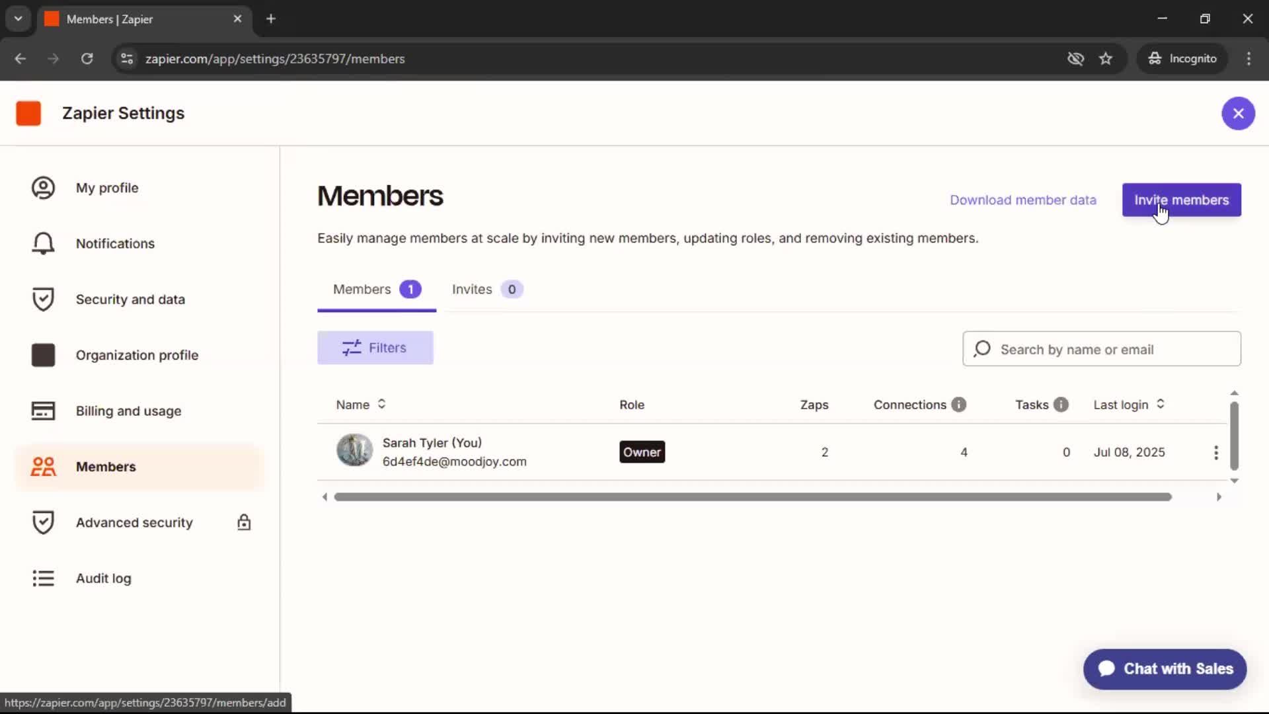
Task: Click Download member data link
Action: 1022,200
